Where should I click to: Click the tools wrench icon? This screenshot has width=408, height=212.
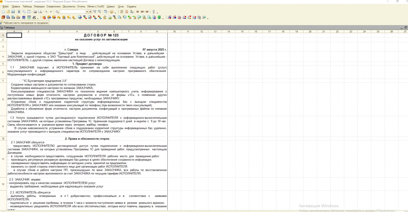click(x=154, y=12)
